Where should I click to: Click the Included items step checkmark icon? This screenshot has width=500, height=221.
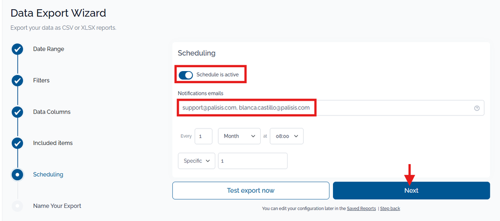tap(18, 143)
